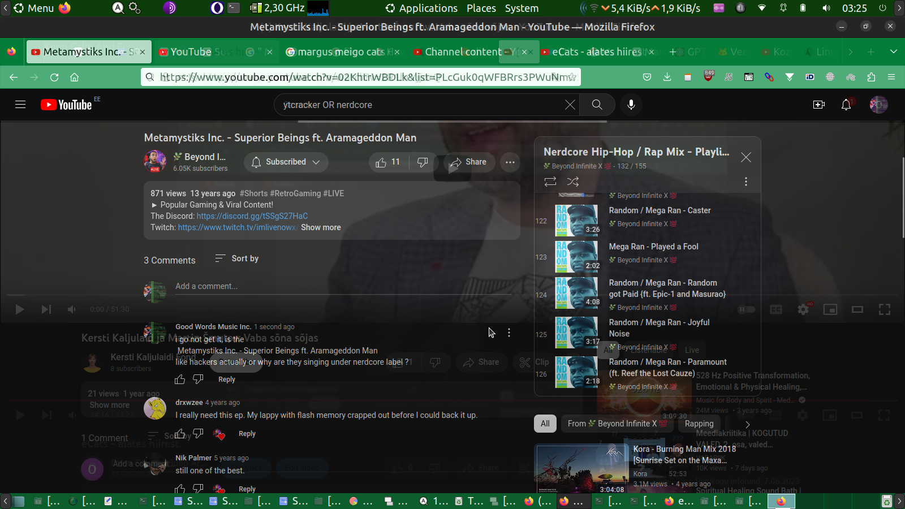
Task: Open the video's more actions menu
Action: (510, 162)
